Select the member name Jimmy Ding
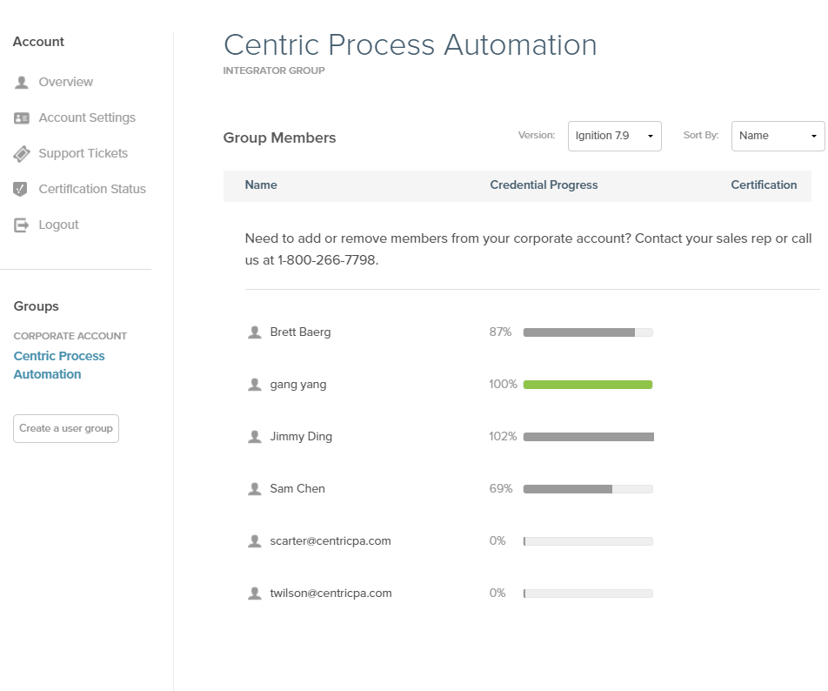The height and width of the screenshot is (691, 828). coord(301,436)
